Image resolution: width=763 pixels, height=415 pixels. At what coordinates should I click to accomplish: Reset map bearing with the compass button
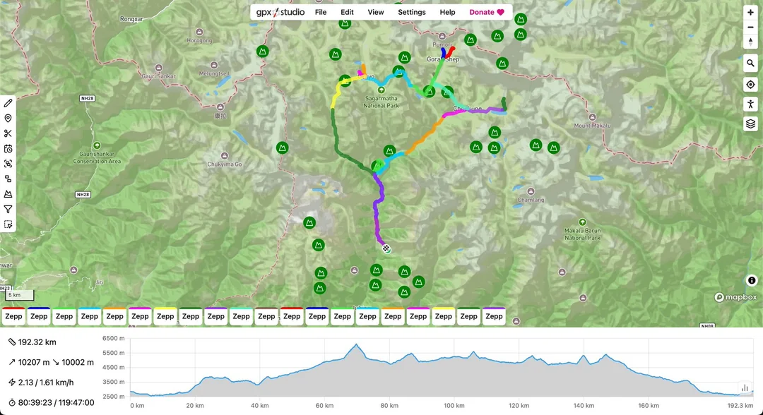tap(750, 42)
